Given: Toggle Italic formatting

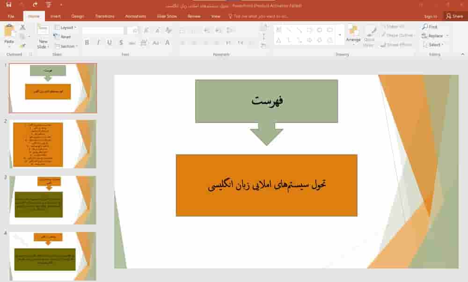Looking at the screenshot, I should [x=98, y=42].
